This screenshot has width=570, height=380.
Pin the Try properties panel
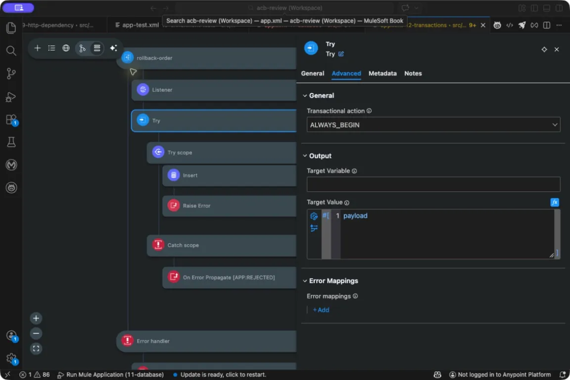click(x=544, y=49)
